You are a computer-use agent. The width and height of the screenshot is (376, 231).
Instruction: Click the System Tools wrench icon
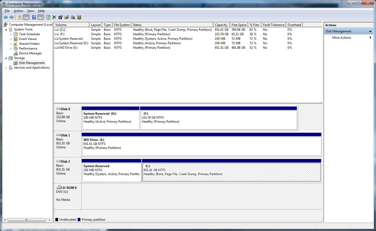click(x=11, y=29)
